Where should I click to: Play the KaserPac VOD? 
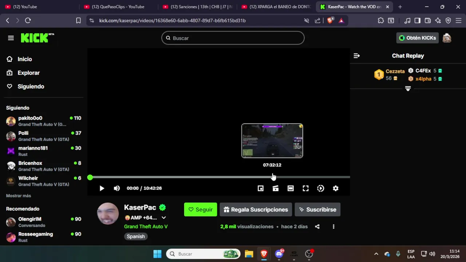[x=102, y=188]
